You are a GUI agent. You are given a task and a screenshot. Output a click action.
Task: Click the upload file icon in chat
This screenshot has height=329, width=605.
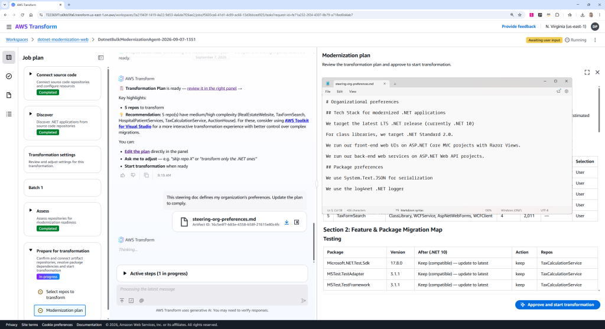[122, 301]
